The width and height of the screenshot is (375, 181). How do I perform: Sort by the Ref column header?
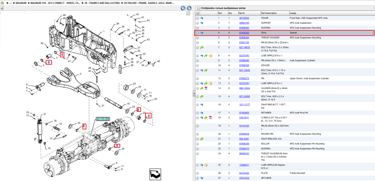[x=222, y=13]
